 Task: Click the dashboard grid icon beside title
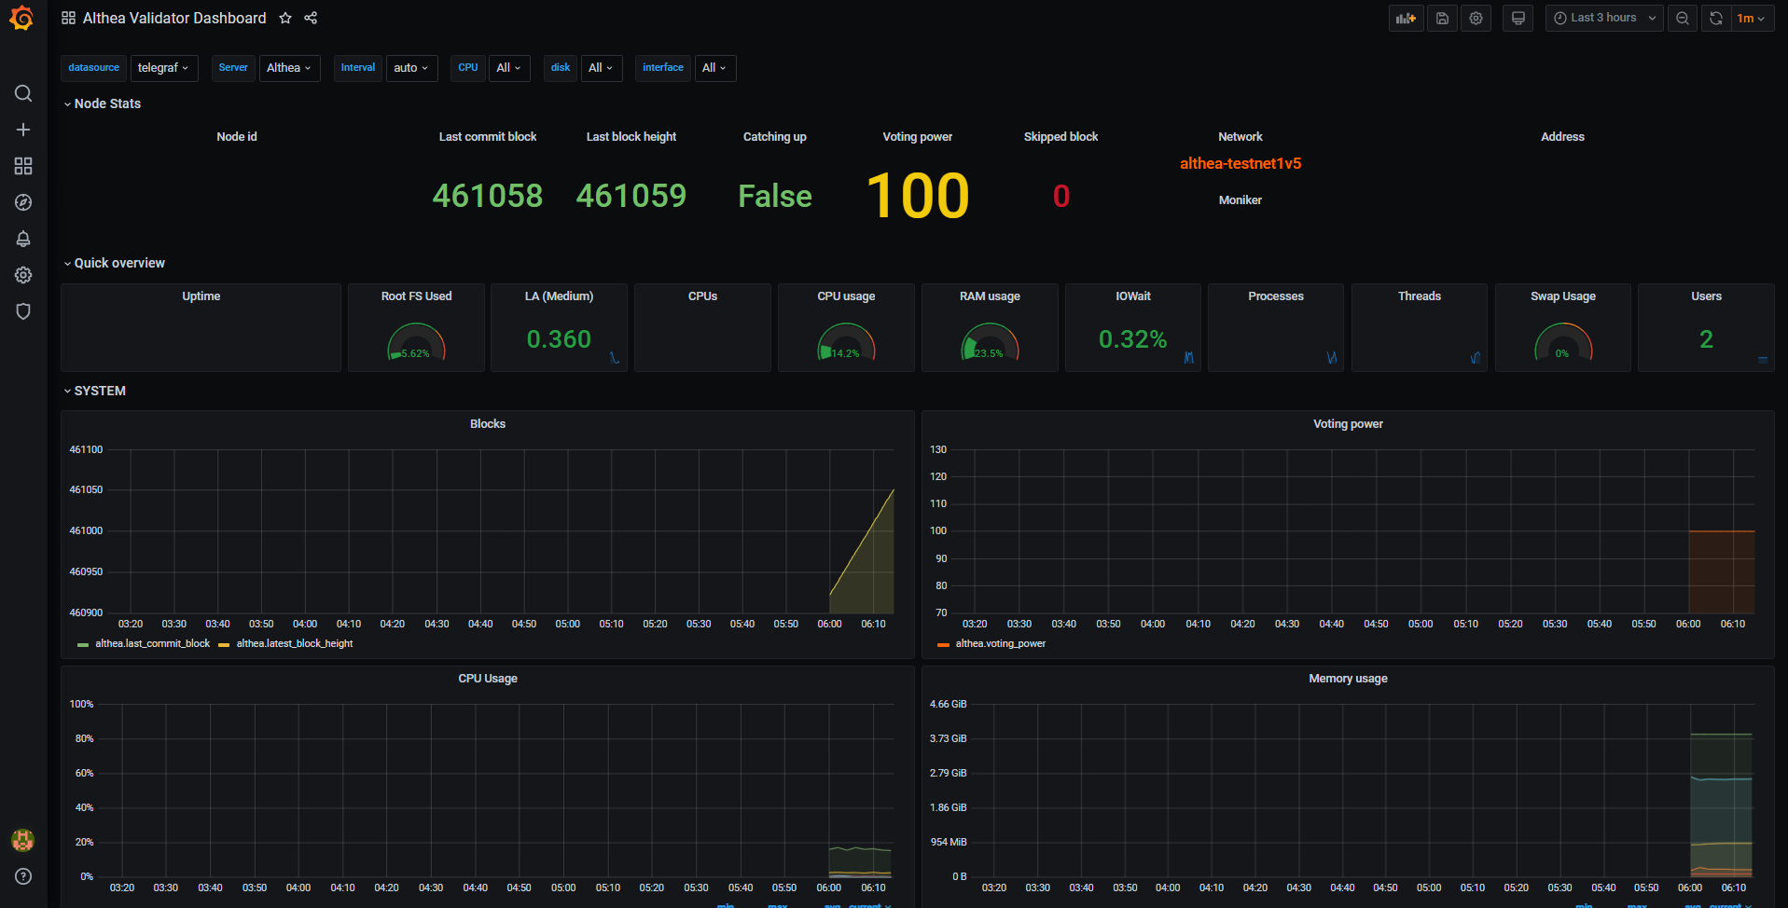68,18
